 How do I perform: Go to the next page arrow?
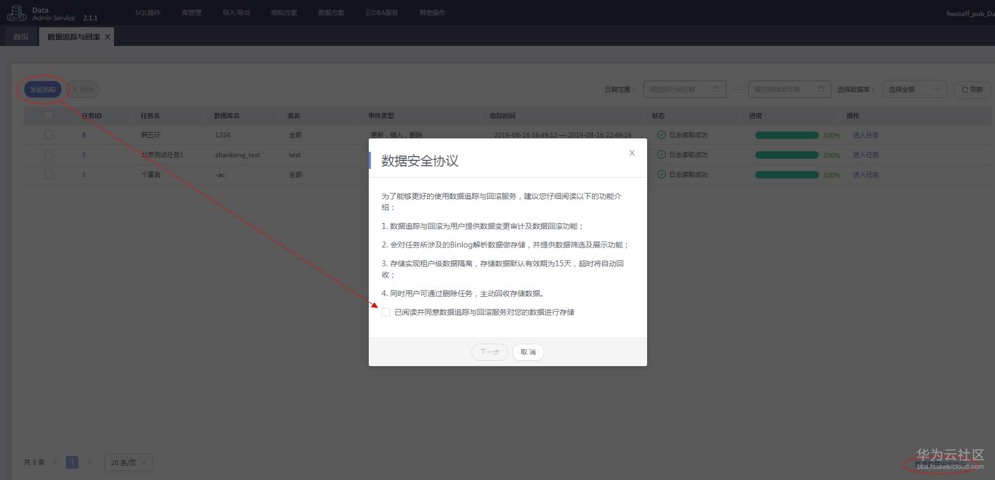89,462
